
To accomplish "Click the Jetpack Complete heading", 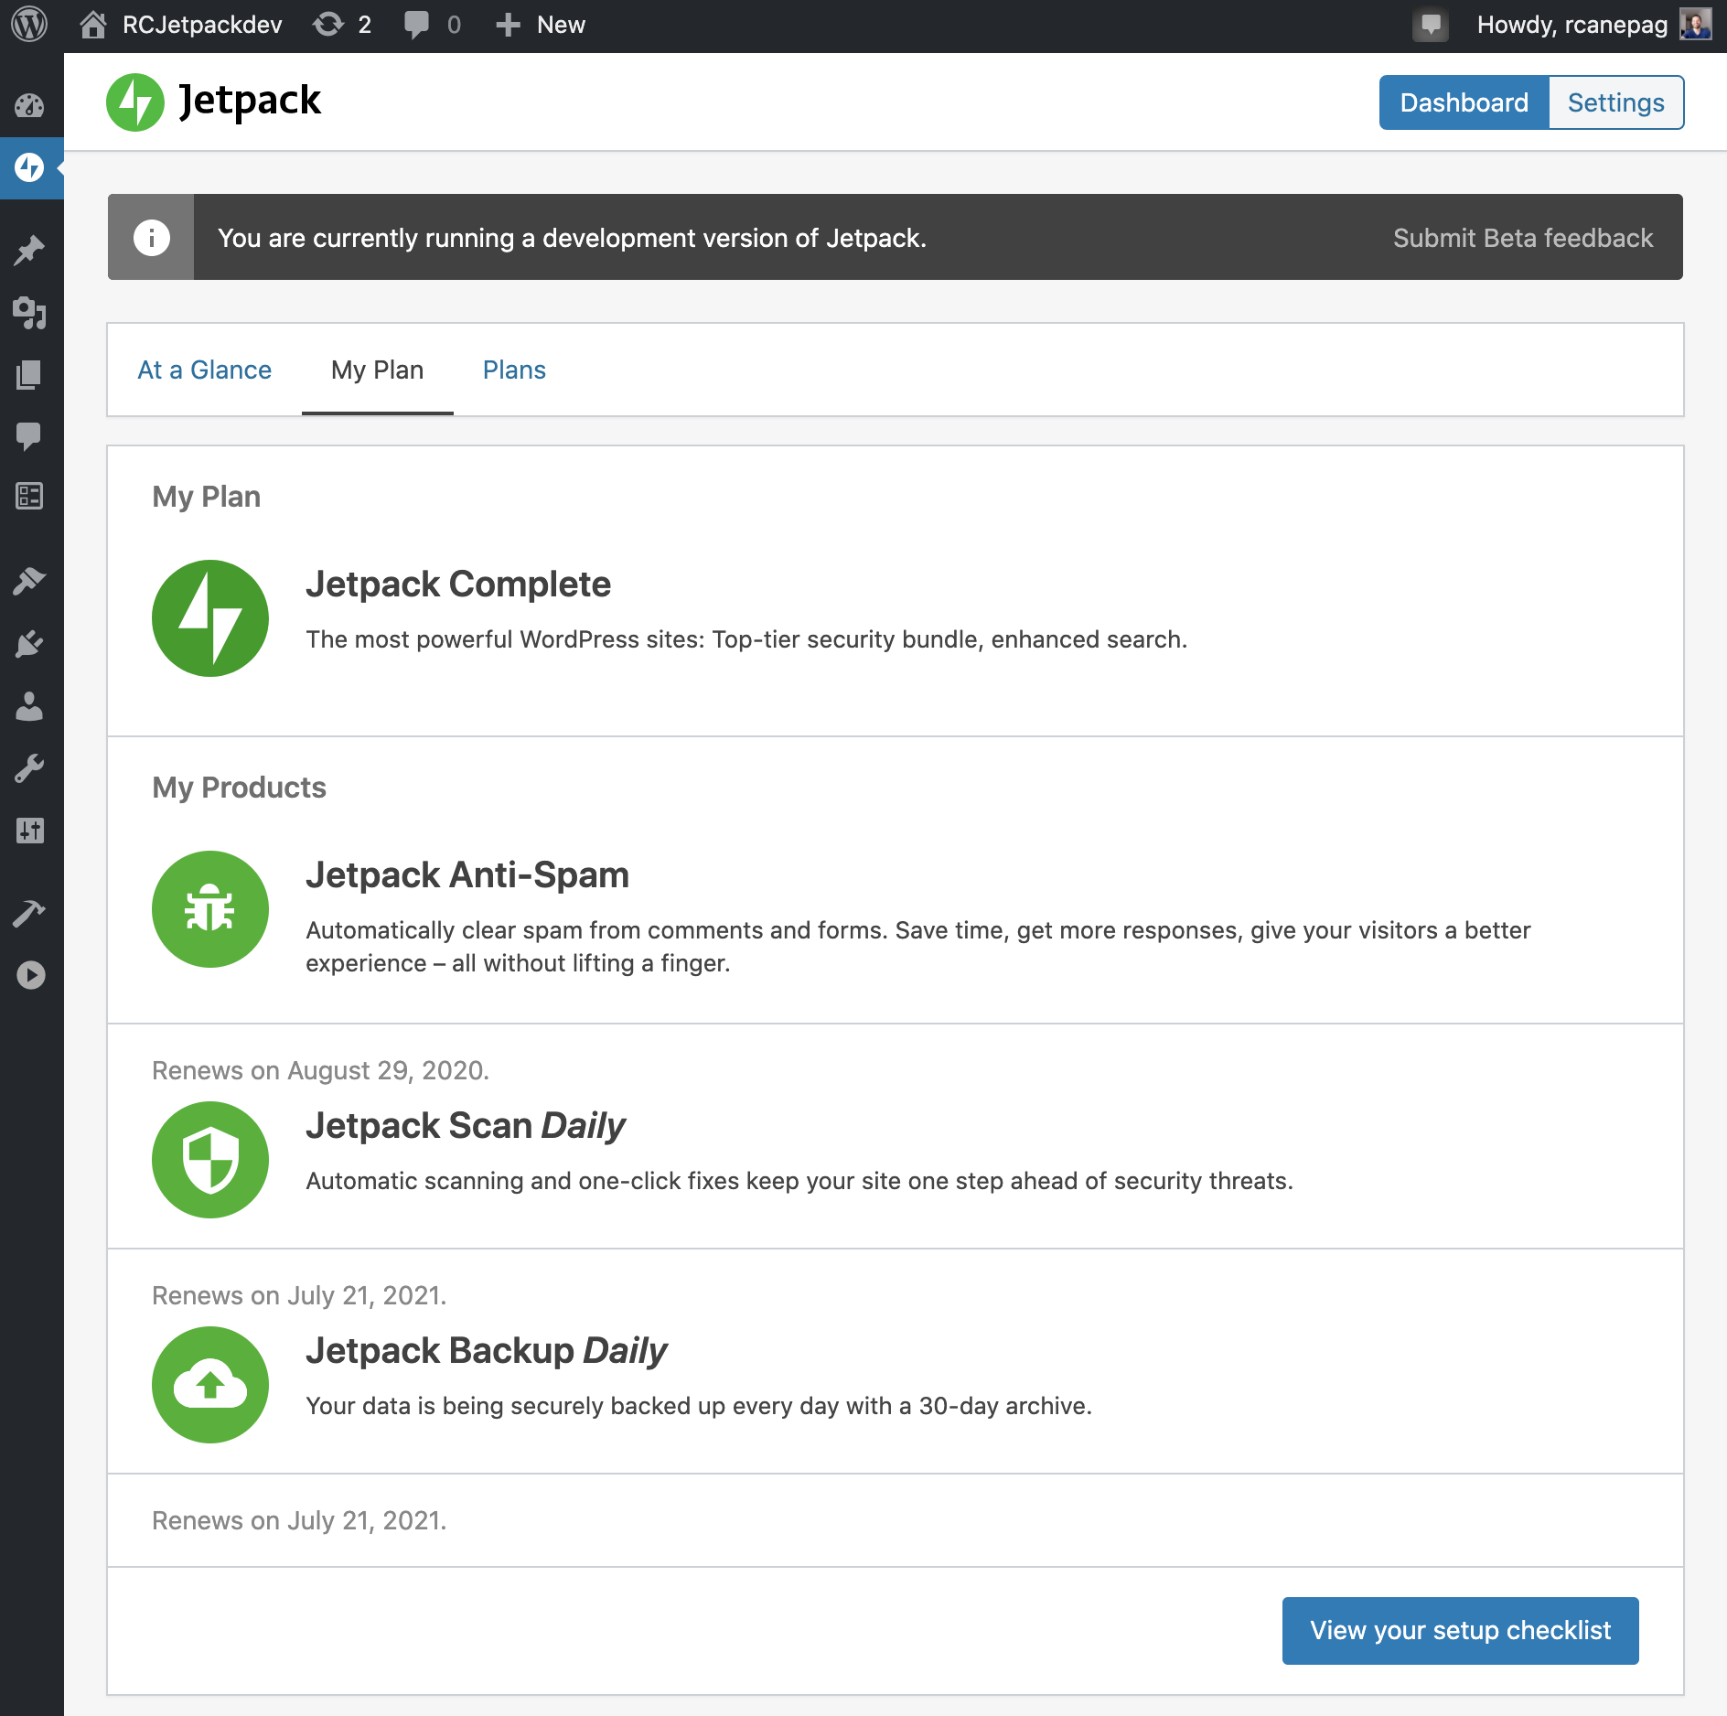I will click(458, 584).
